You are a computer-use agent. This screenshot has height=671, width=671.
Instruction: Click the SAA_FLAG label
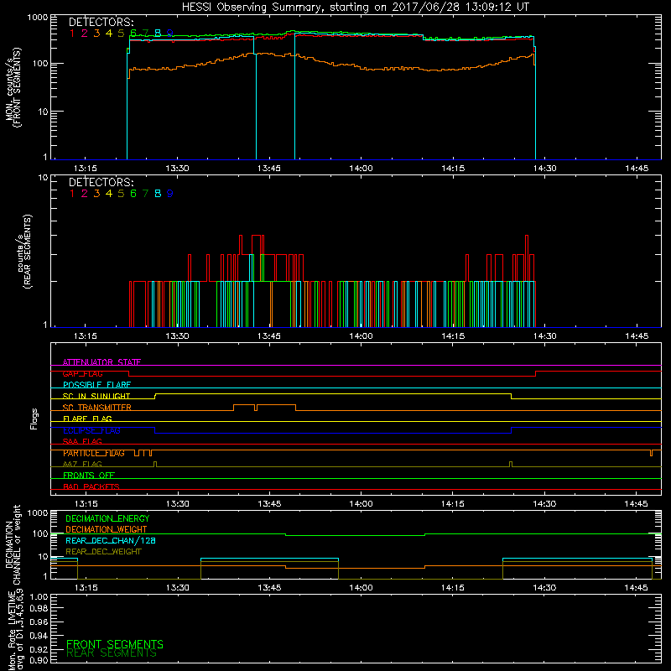82,442
